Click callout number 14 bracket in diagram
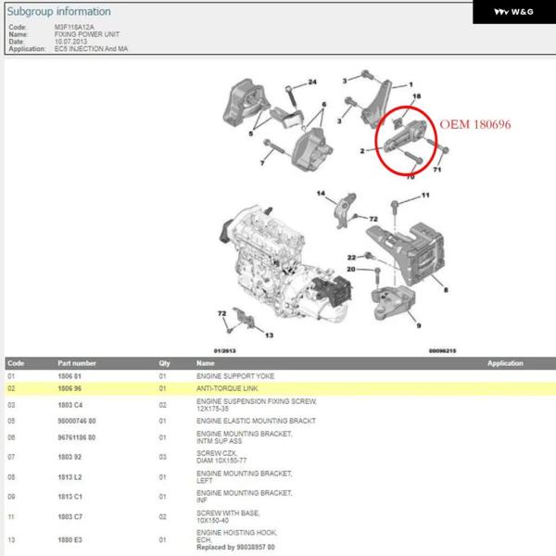Image resolution: width=556 pixels, height=556 pixels. 321,194
